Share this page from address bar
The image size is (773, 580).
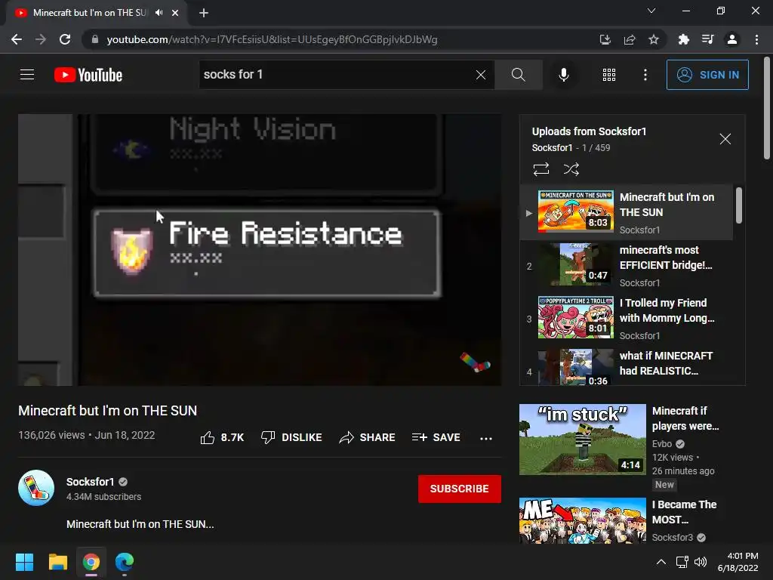point(629,39)
